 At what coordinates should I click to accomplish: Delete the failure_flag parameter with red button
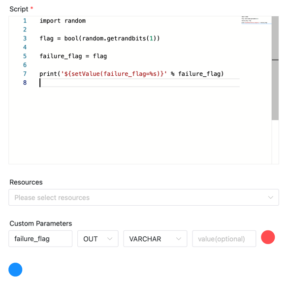pyautogui.click(x=268, y=237)
